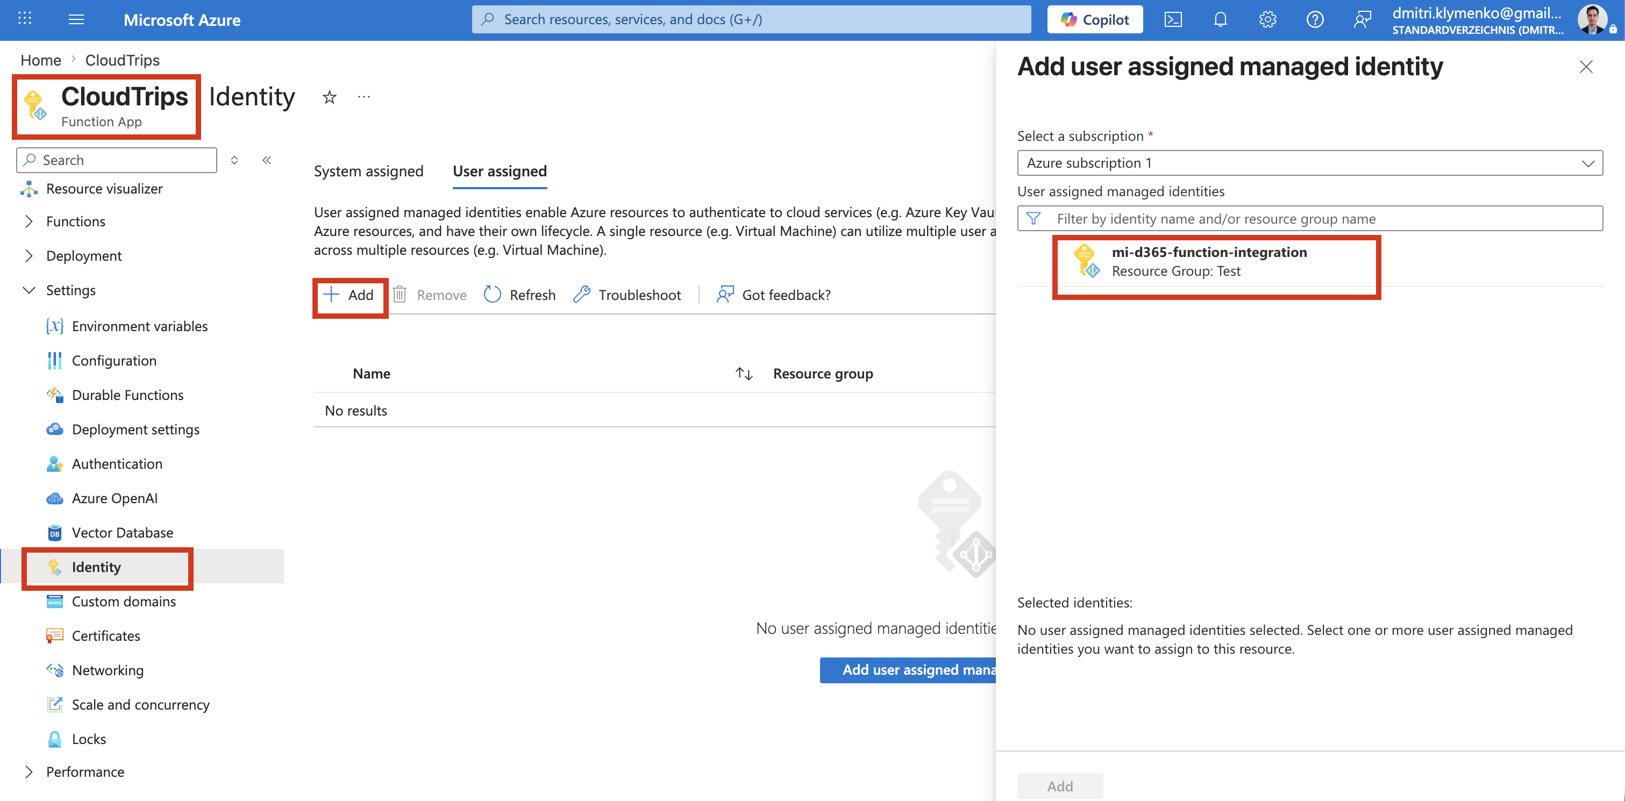Viewport: 1625px width, 801px height.
Task: Open the notifications bell
Action: coord(1220,19)
